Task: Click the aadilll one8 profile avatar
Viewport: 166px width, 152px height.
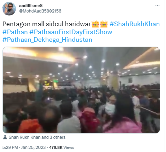Action: [9, 9]
